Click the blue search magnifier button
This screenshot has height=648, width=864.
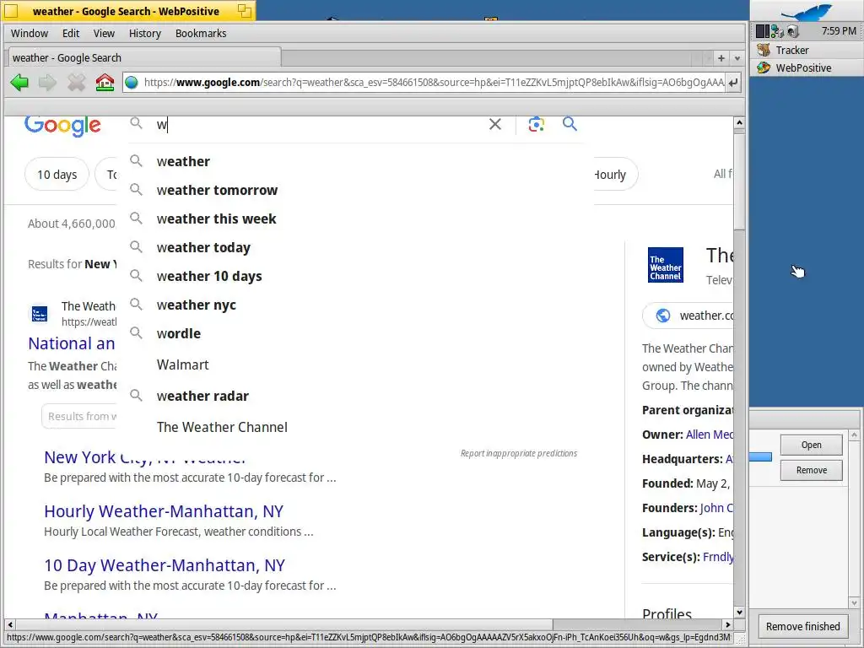pos(570,124)
